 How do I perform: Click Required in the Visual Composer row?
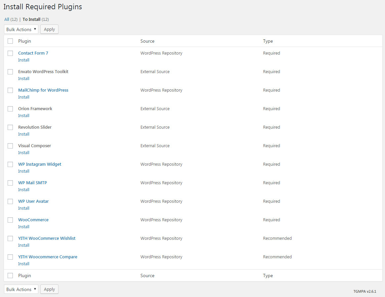point(271,146)
